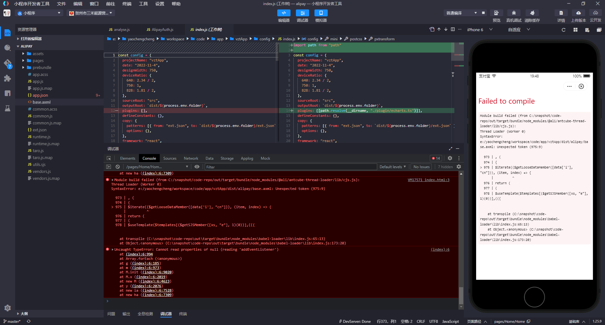
Task: Switch to the 问题 bottom panel tab
Action: [x=111, y=314]
